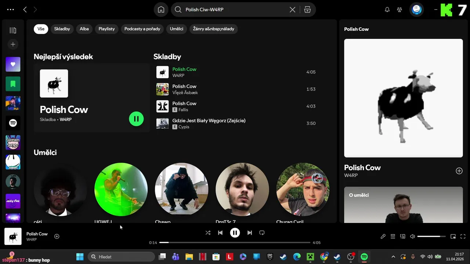Open the Jarky Funk playlist in sidebar

[x=13, y=201]
